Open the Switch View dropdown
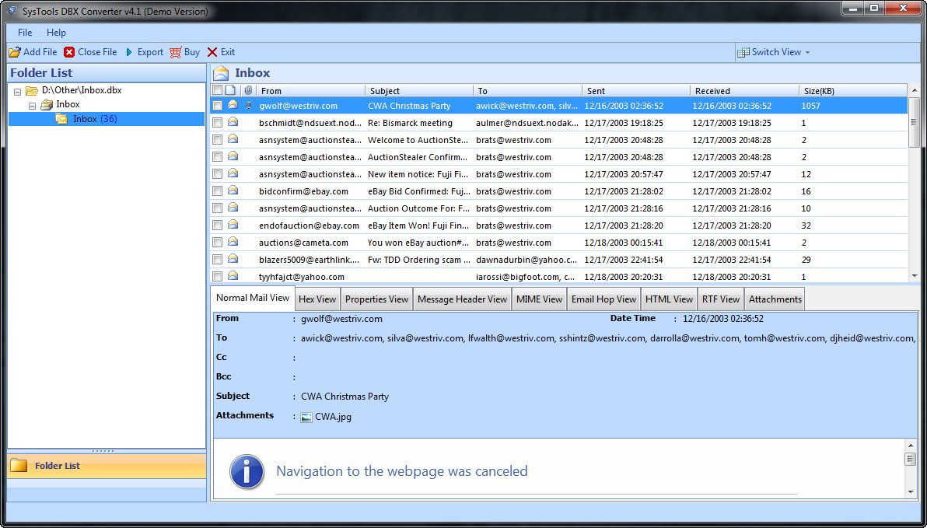Image resolution: width=927 pixels, height=528 pixels. point(808,52)
